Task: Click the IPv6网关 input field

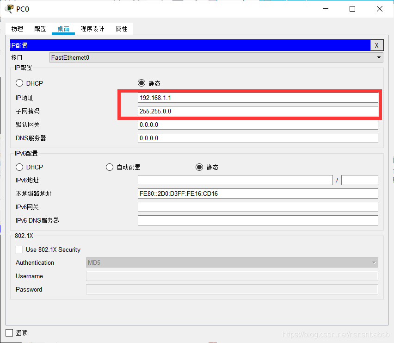Action: tap(258, 207)
